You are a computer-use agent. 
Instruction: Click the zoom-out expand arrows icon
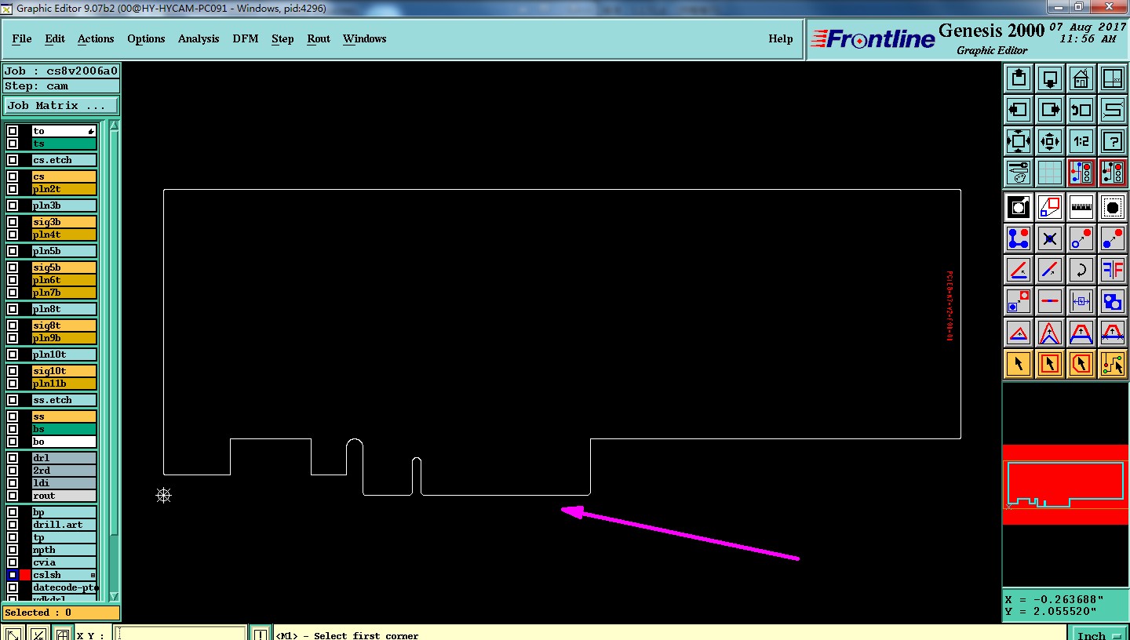coord(1019,141)
